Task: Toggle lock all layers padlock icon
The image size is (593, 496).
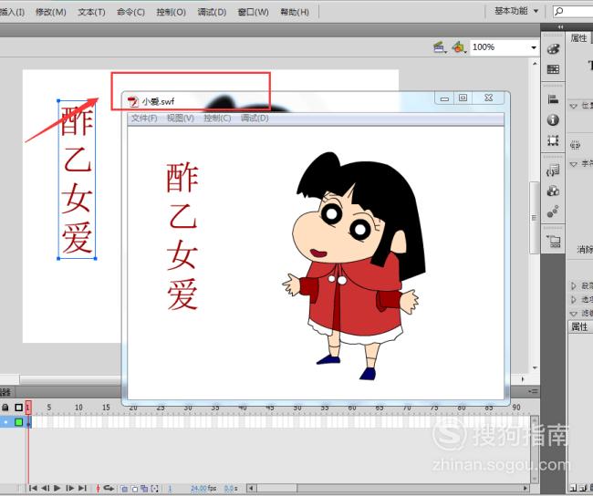Action: [5, 408]
